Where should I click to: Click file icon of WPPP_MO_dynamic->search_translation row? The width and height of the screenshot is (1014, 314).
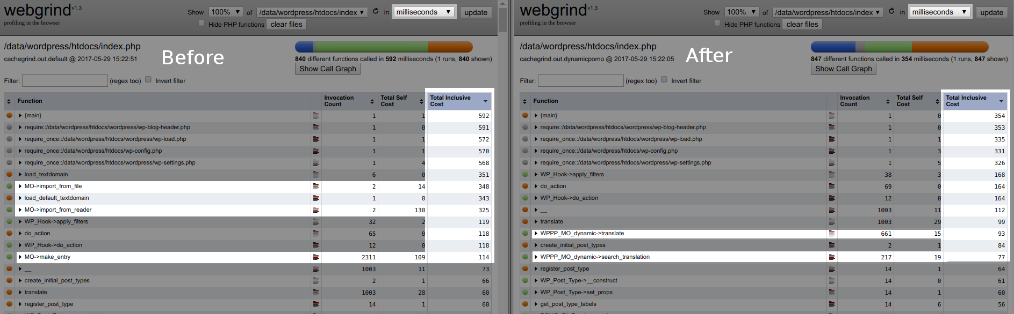(832, 257)
